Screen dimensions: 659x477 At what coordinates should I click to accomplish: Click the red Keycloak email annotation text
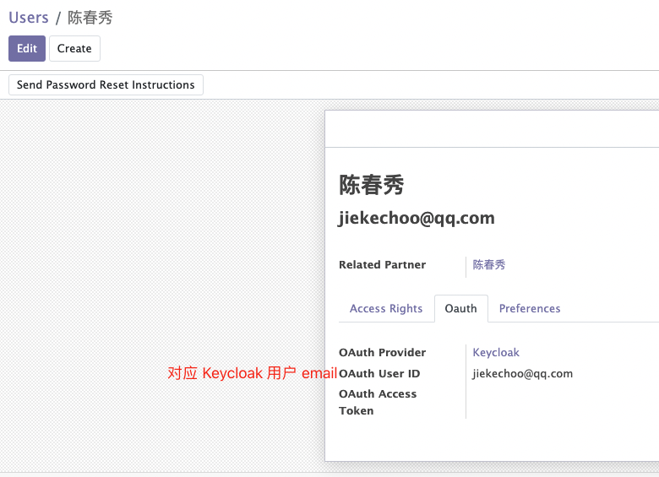(252, 373)
